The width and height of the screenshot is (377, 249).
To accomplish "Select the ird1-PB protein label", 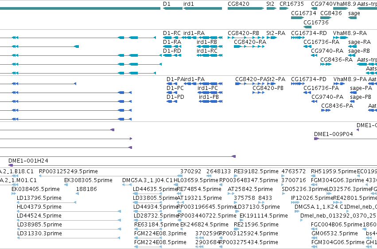I will [209, 97].
